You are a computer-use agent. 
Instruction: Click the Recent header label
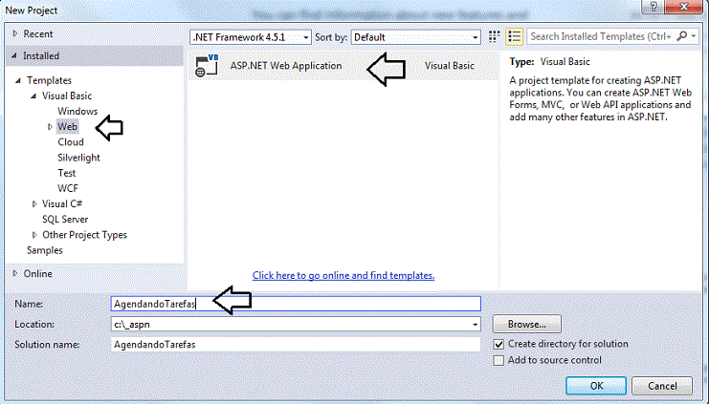coord(38,33)
